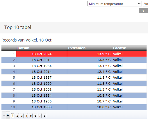The height and width of the screenshot is (119, 148).
Task: Select page 2 in table pager
Action: tap(17, 116)
